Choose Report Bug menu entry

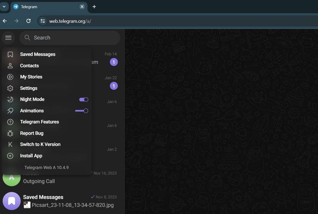[47, 133]
